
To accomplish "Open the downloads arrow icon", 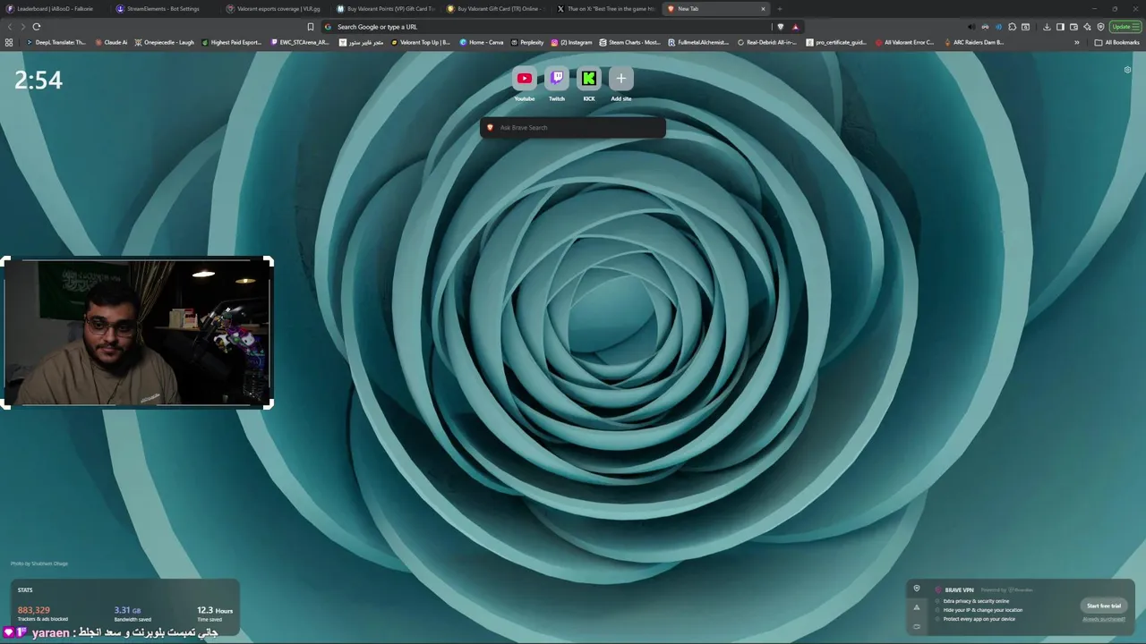I will [1047, 27].
